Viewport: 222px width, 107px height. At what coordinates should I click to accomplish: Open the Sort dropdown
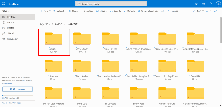198,11
